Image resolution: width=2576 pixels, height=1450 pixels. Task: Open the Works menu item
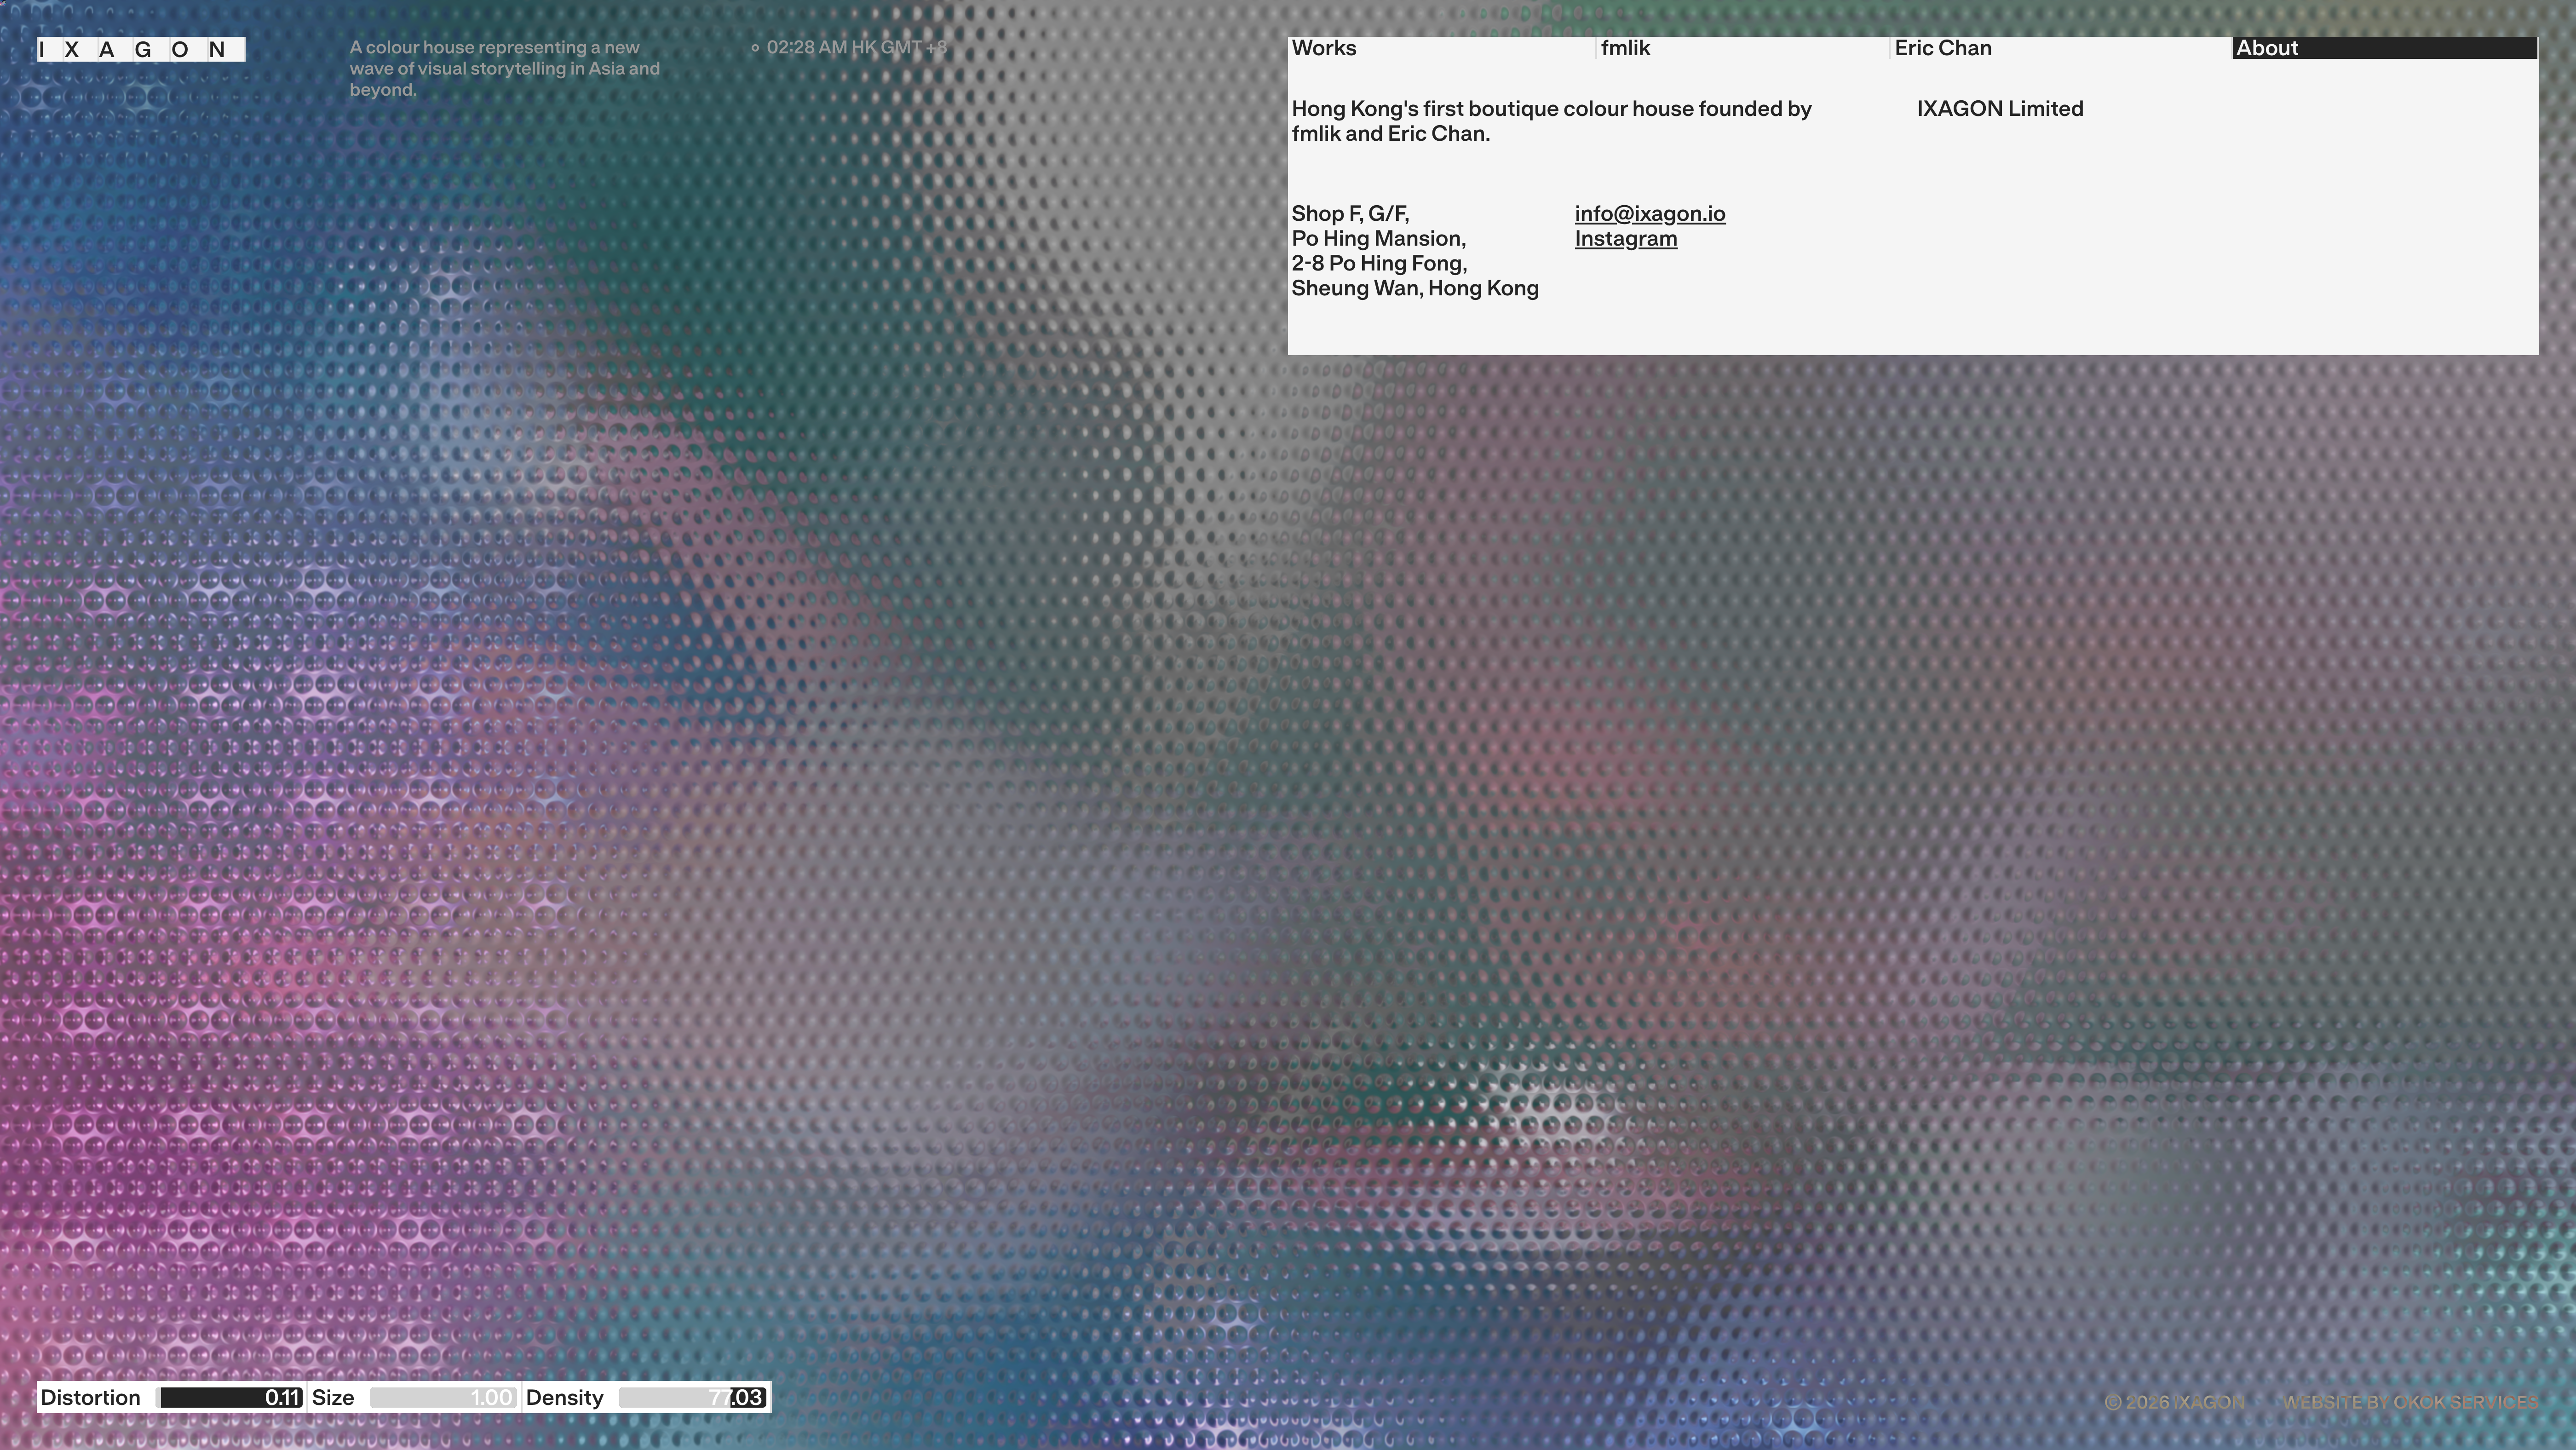point(1441,48)
